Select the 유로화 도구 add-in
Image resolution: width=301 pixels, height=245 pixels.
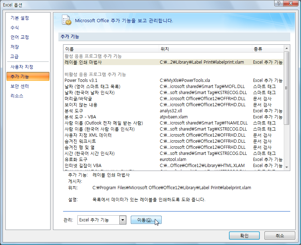[173, 160]
